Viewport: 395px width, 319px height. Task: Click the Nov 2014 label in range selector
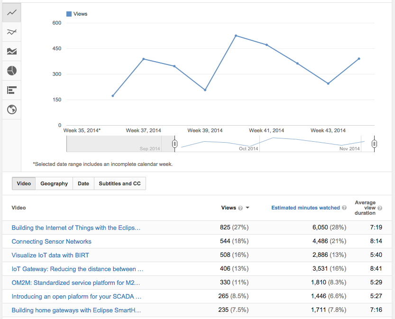click(349, 148)
